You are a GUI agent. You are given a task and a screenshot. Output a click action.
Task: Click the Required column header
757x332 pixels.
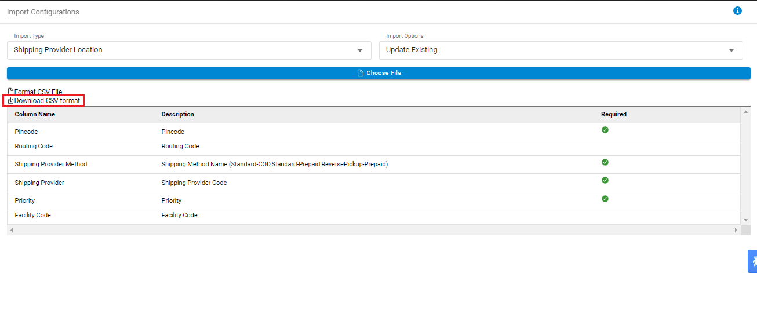tap(614, 115)
